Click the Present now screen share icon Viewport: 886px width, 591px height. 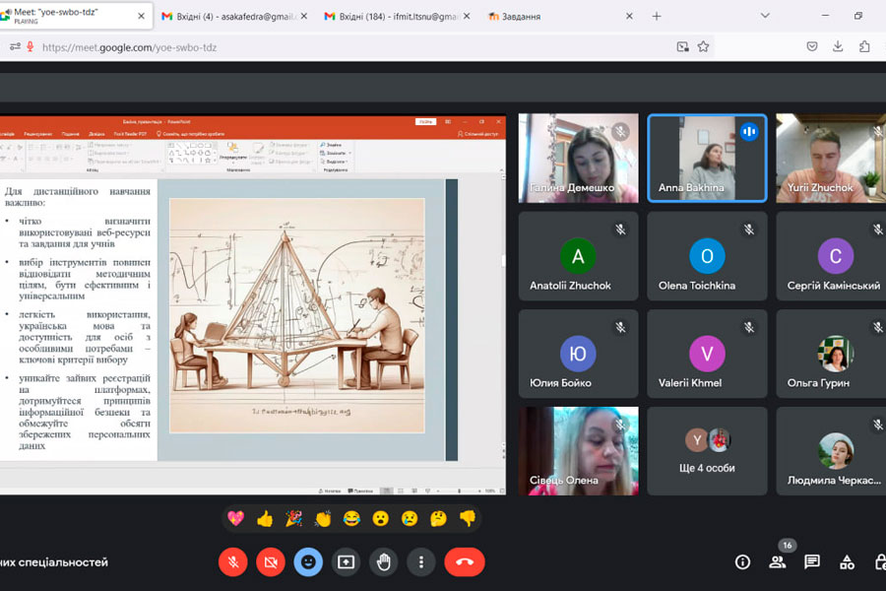[346, 561]
